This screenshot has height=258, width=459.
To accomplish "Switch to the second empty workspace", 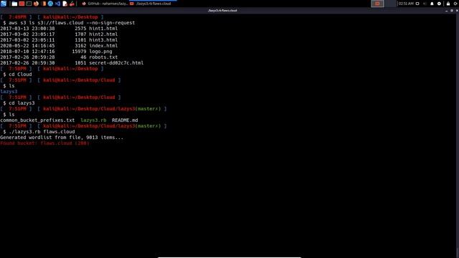I will [390, 4].
